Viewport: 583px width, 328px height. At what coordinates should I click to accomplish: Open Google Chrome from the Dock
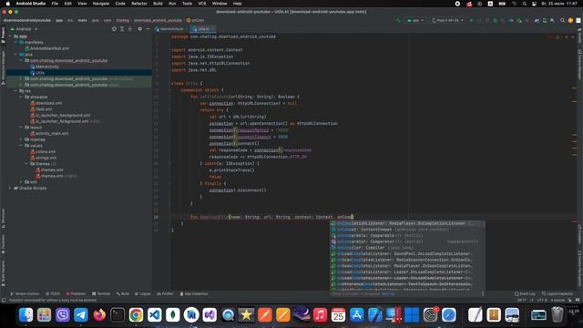coord(136,315)
